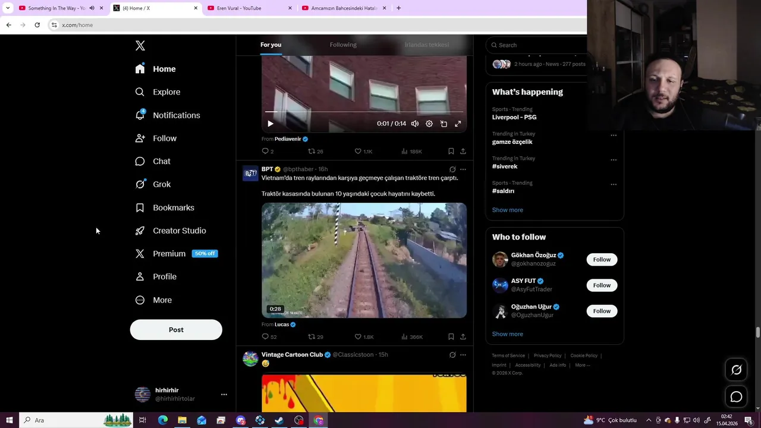Open Liverpool - PSG trending topic
The image size is (761, 428).
pyautogui.click(x=514, y=117)
